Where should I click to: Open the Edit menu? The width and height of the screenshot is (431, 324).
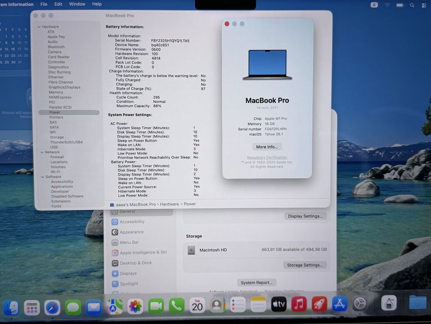coord(58,4)
